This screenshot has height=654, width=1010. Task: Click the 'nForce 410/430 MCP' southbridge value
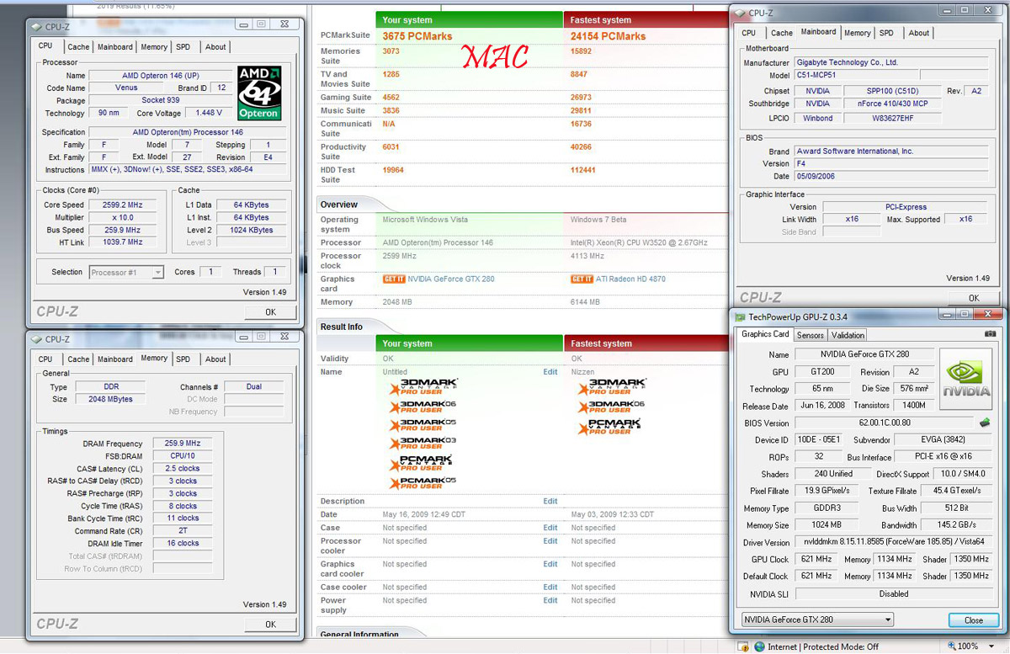click(x=892, y=104)
